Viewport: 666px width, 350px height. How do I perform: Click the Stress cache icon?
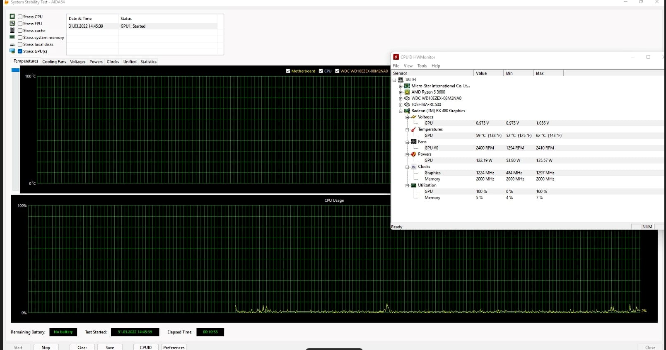point(12,30)
